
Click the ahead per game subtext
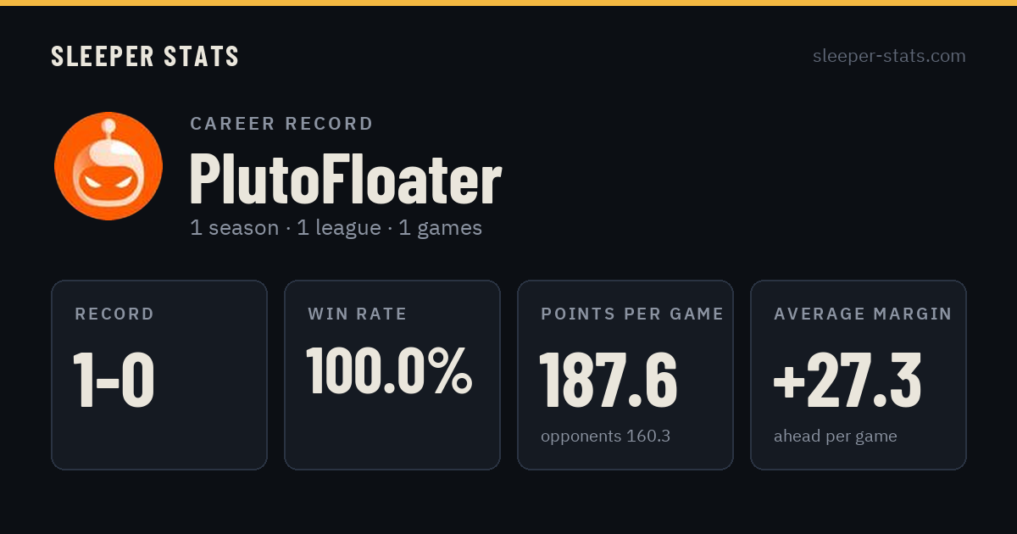pos(836,437)
